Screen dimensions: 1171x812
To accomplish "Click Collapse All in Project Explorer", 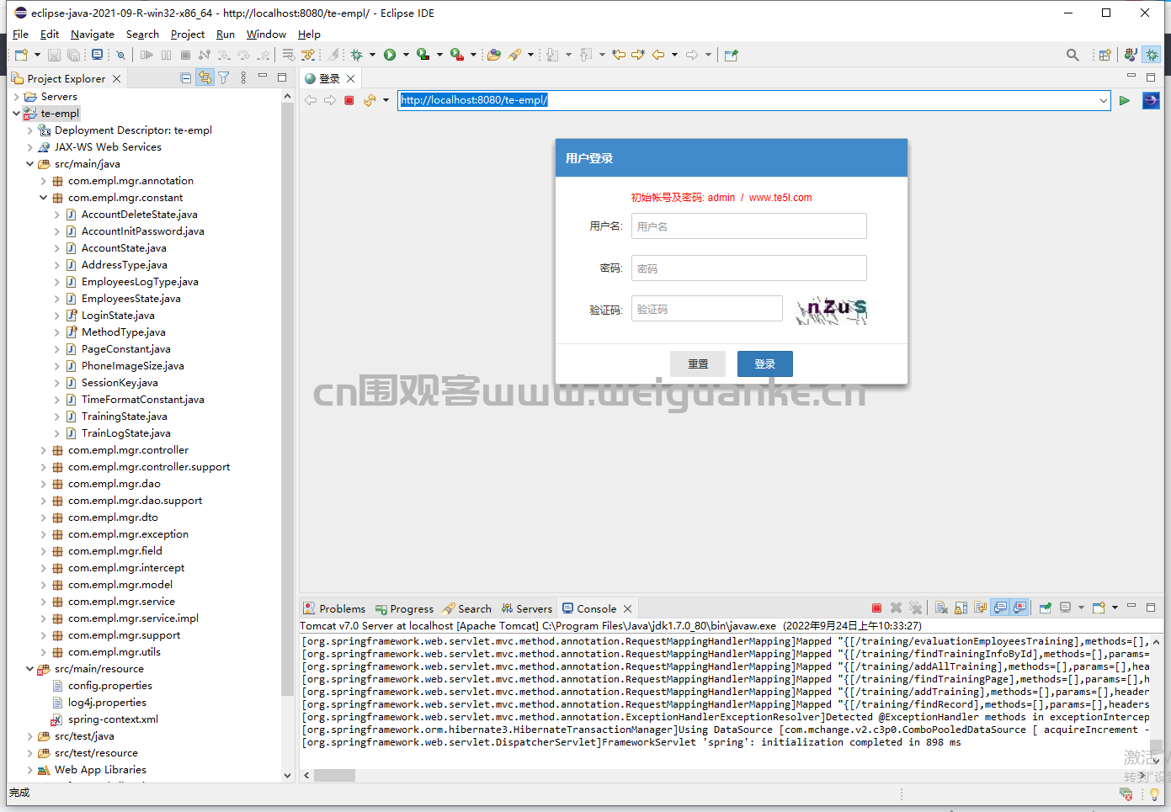I will [x=186, y=78].
